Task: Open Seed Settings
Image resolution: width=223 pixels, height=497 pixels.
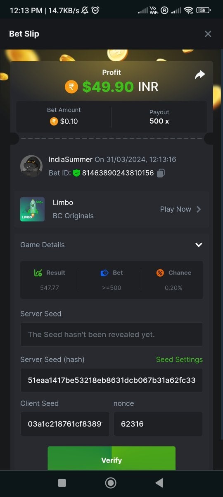Action: click(x=179, y=359)
